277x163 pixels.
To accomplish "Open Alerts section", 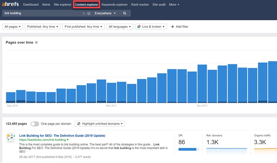I will tap(46, 4).
